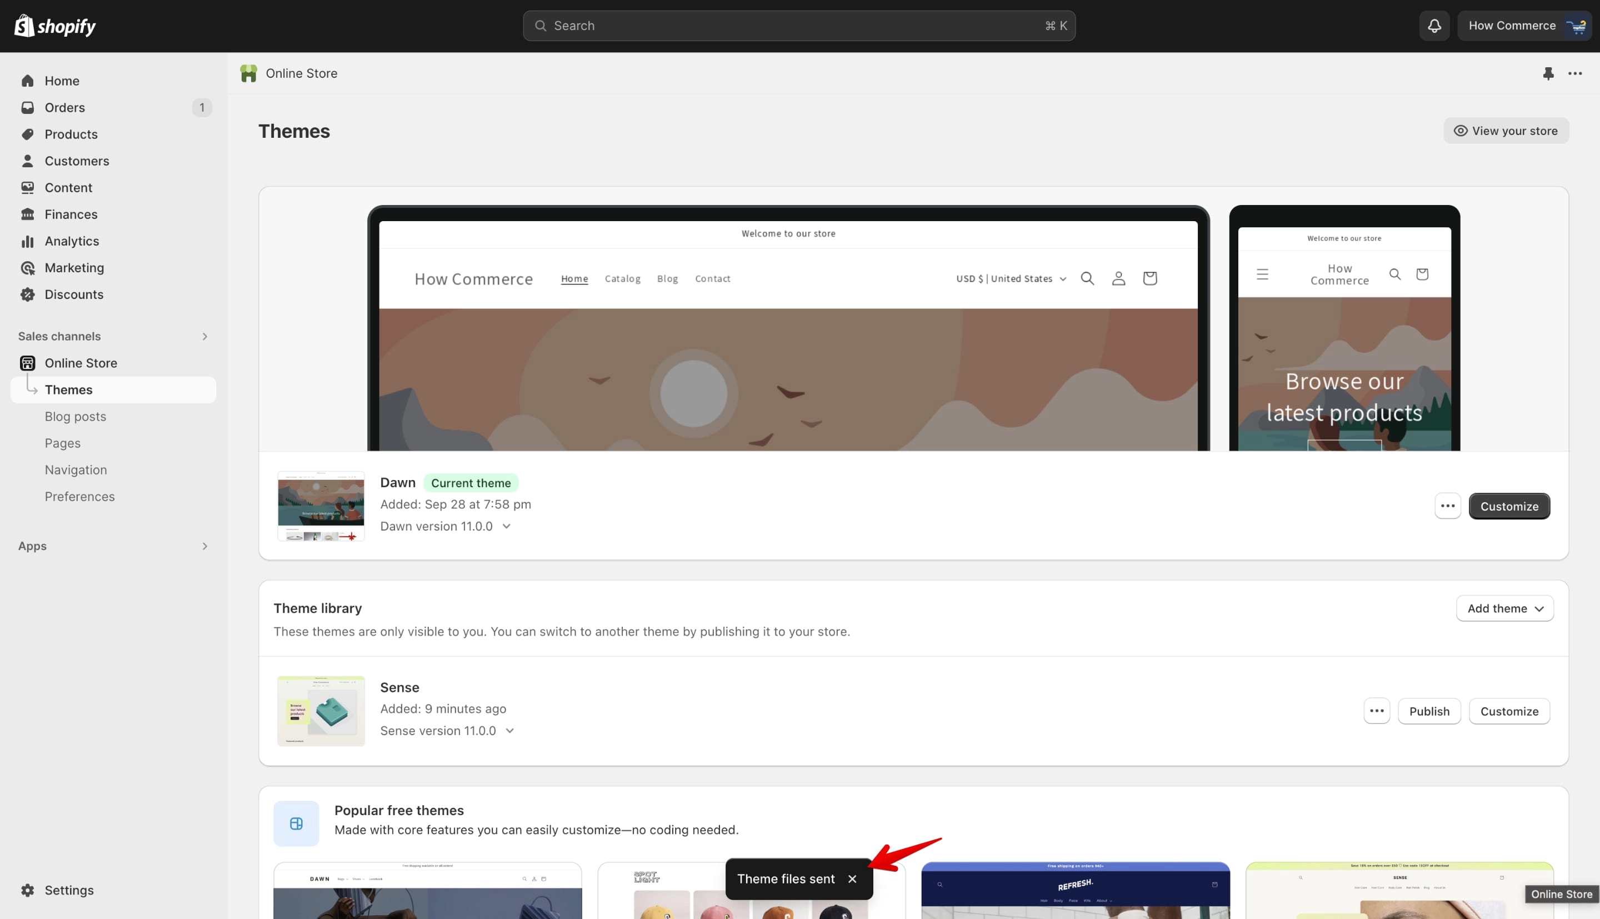Click the Discounts badge icon
The width and height of the screenshot is (1600, 919).
tap(28, 295)
